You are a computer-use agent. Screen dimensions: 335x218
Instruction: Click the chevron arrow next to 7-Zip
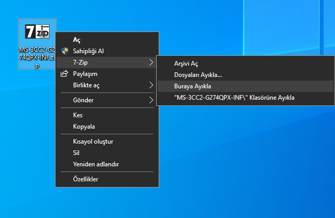coord(151,63)
